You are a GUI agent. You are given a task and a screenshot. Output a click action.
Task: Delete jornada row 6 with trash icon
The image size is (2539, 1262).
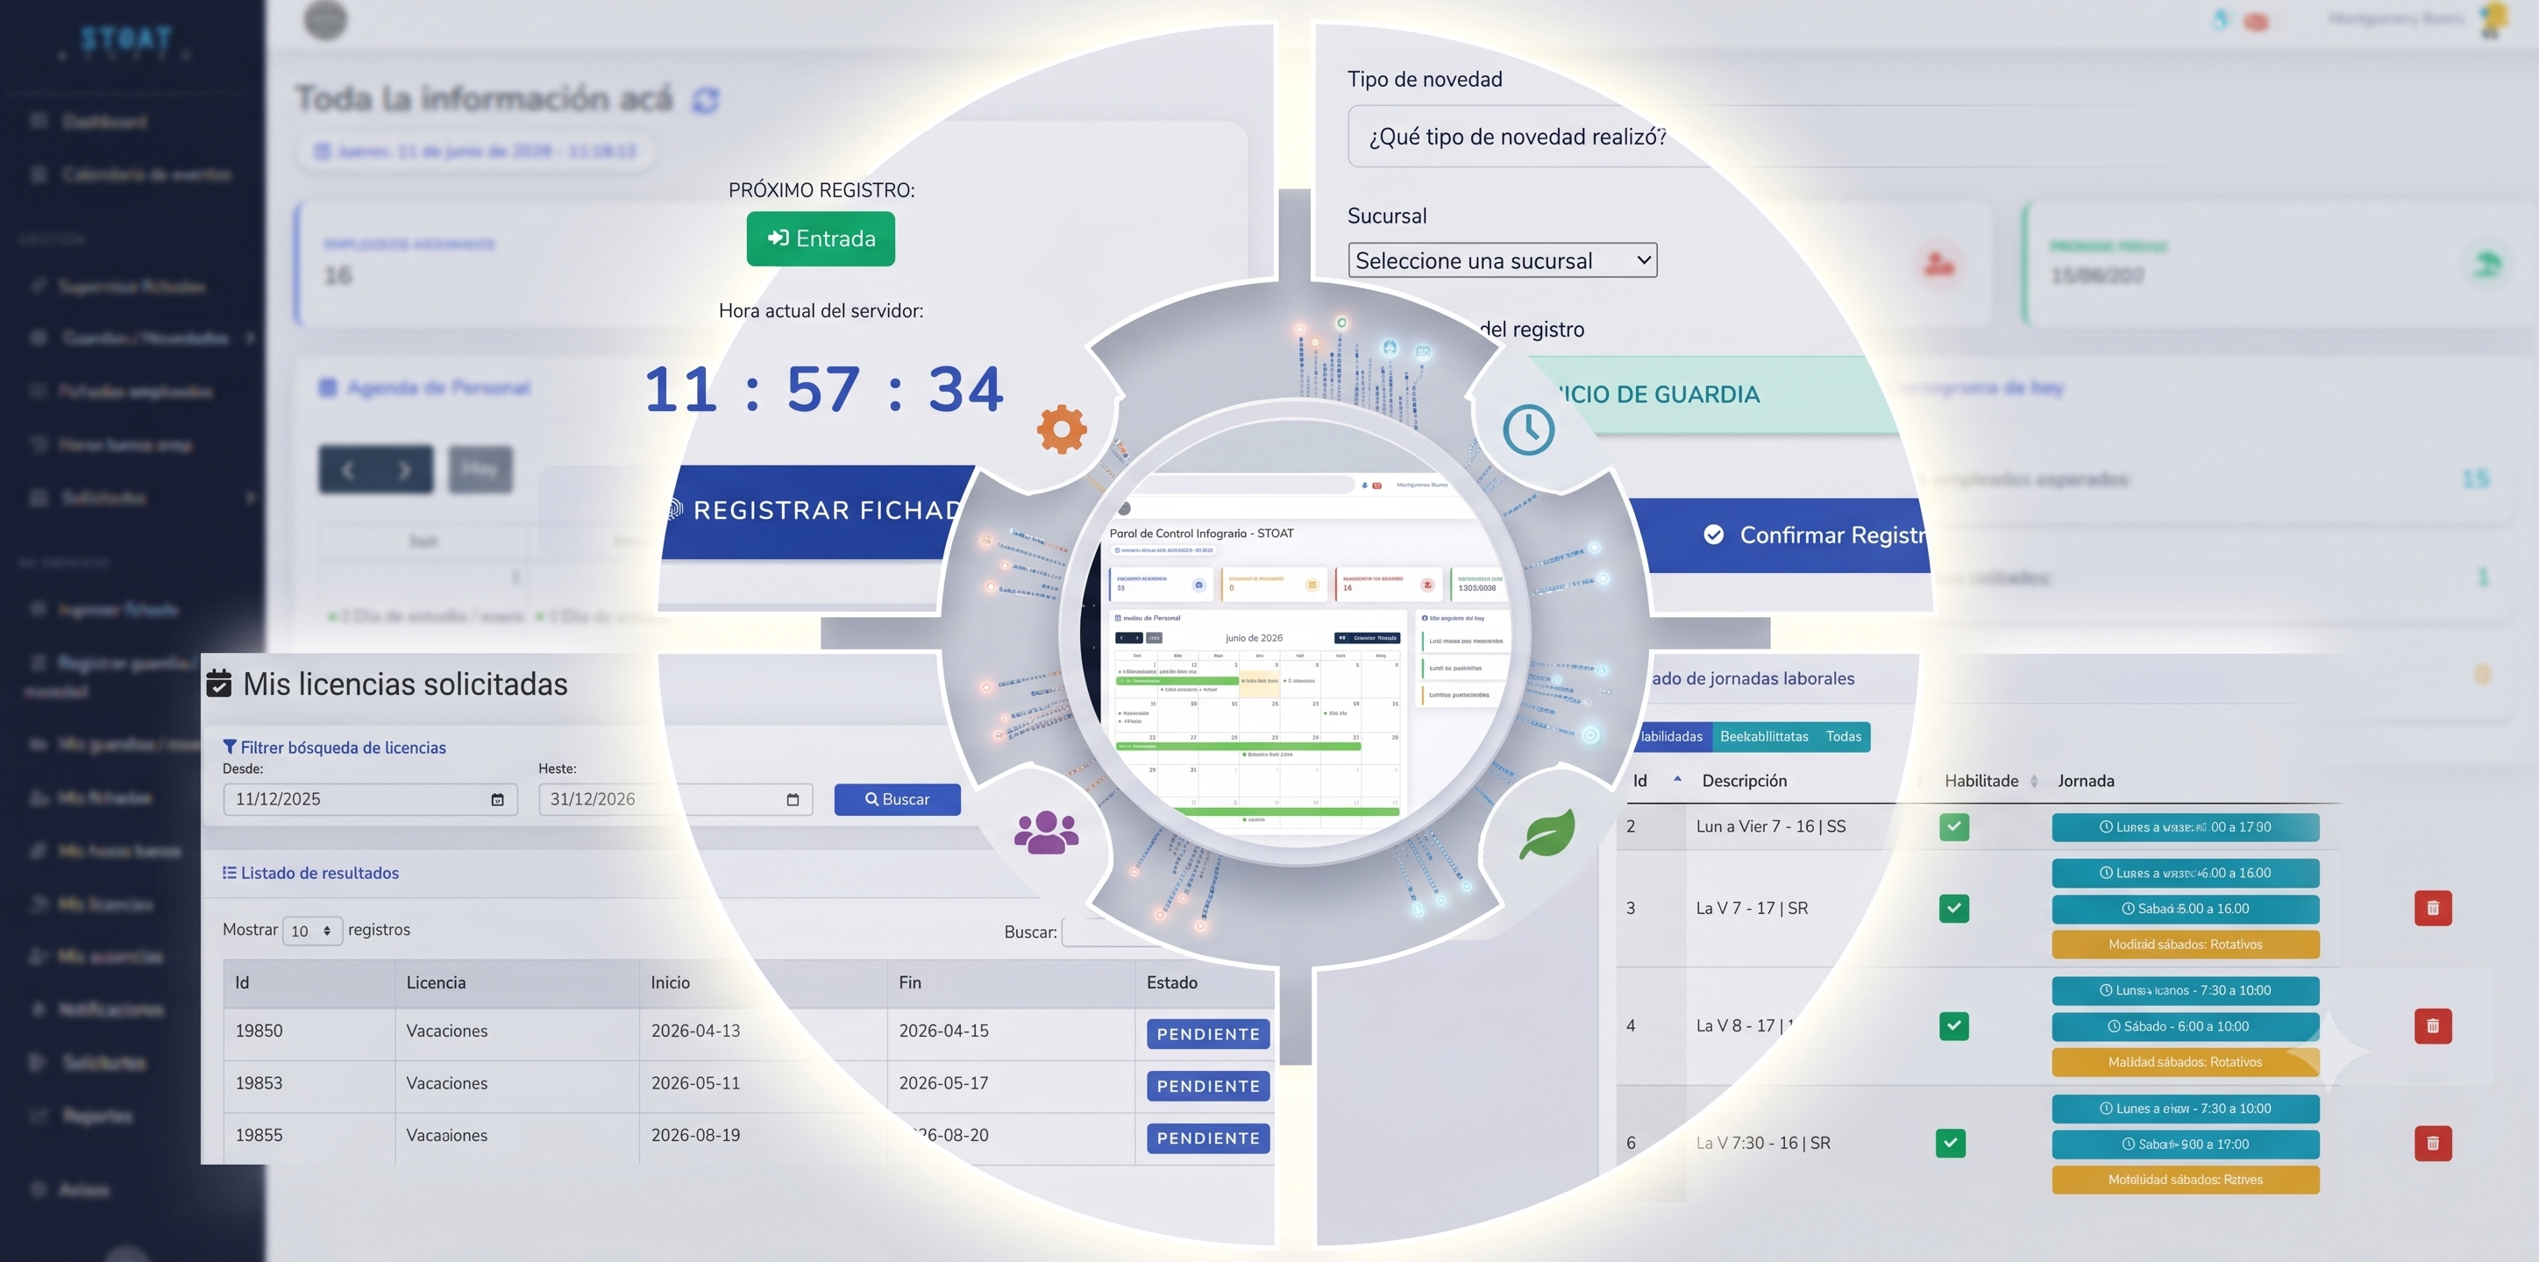point(2433,1144)
